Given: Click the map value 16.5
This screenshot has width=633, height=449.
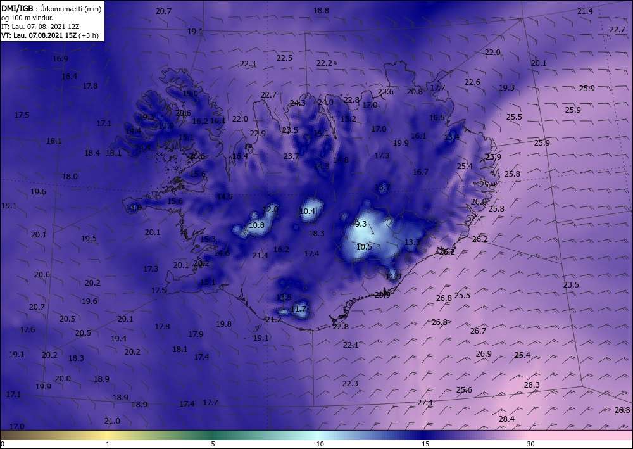Looking at the screenshot, I should (x=437, y=118).
